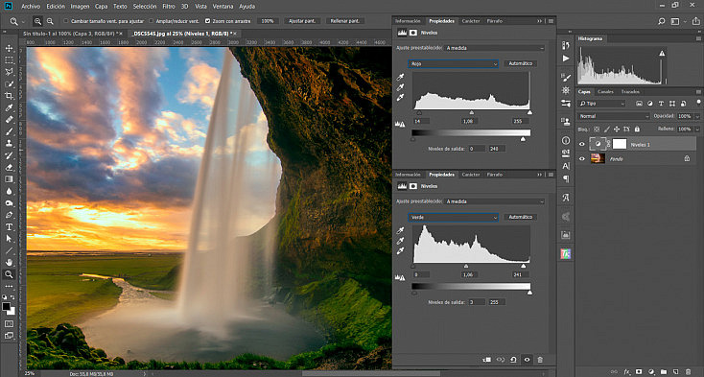Click clip-to-layer icon in Properties footer
This screenshot has width=704, height=377.
tap(486, 360)
